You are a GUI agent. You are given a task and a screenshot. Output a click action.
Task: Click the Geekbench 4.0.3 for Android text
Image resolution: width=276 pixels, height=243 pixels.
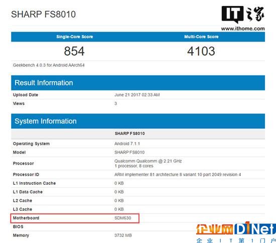click(49, 65)
